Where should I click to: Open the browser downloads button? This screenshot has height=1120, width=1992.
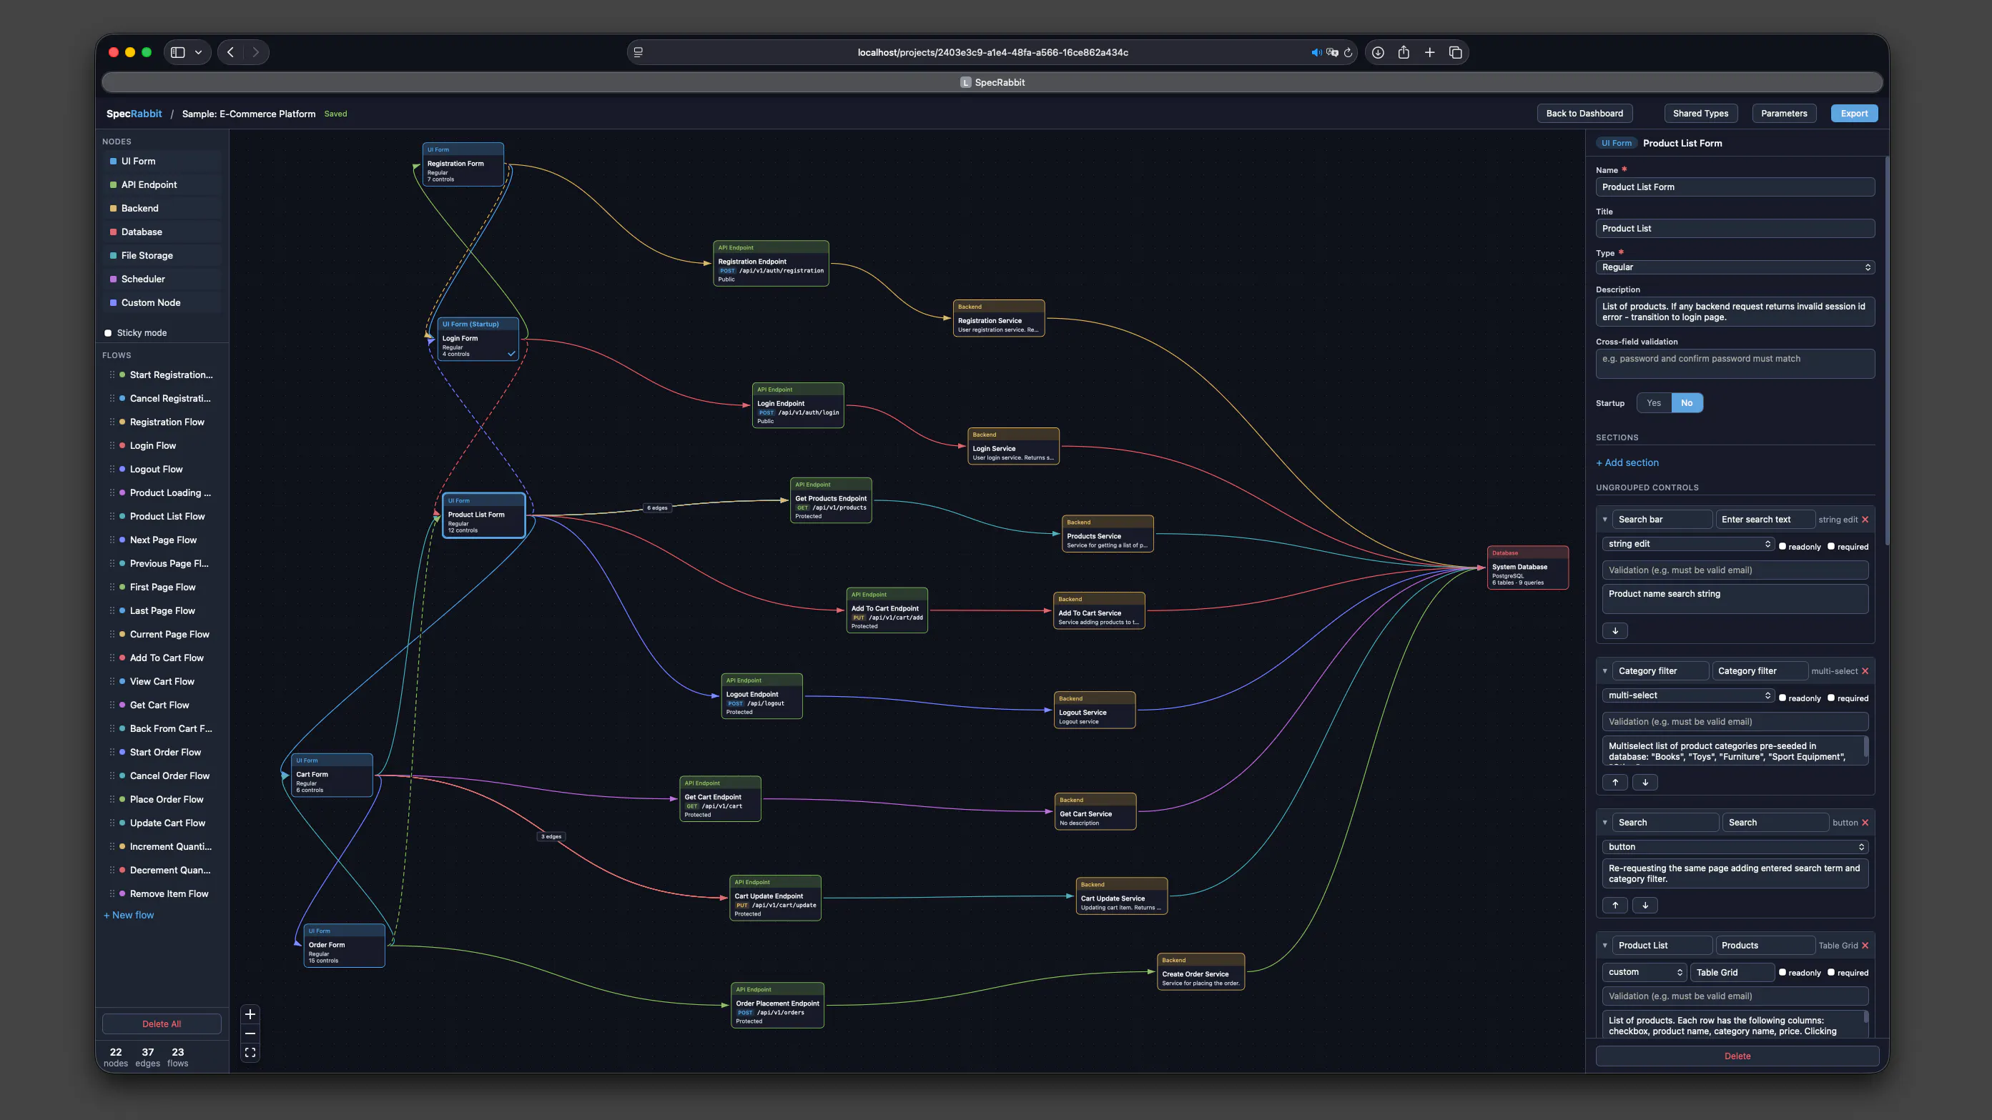(1378, 53)
